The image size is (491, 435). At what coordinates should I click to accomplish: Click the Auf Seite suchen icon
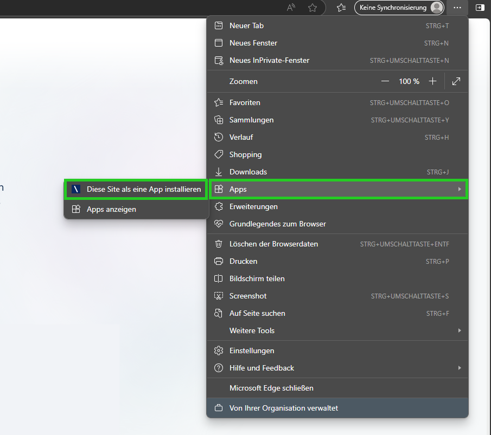(x=218, y=313)
